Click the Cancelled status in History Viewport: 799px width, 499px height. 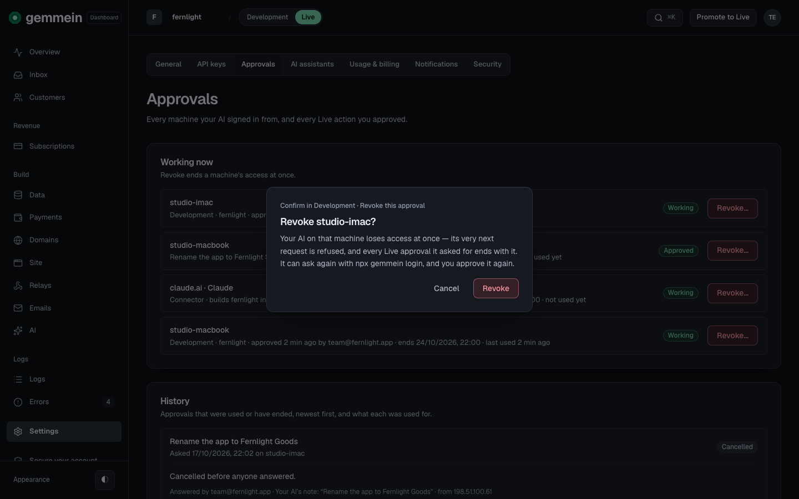tap(737, 447)
